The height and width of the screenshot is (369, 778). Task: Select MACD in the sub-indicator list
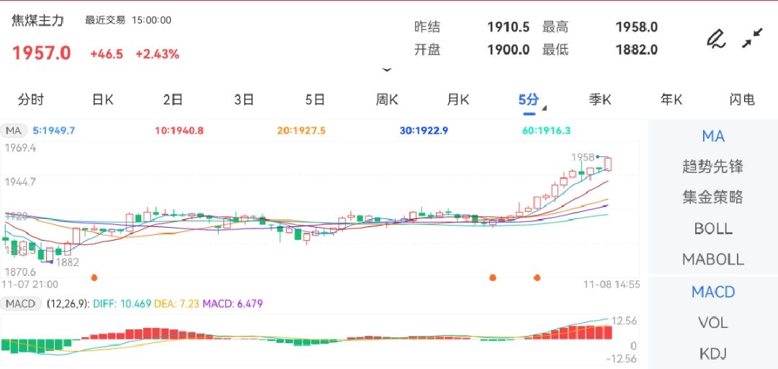coord(713,292)
